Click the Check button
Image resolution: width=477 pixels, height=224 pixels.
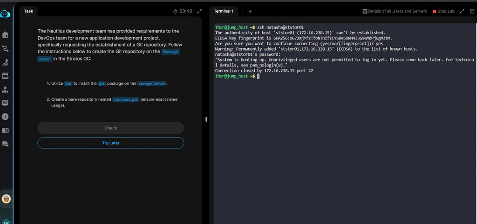coord(110,128)
